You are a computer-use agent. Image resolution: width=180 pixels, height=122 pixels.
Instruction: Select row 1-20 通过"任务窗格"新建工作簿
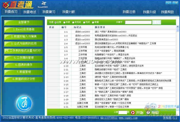pos(111,103)
